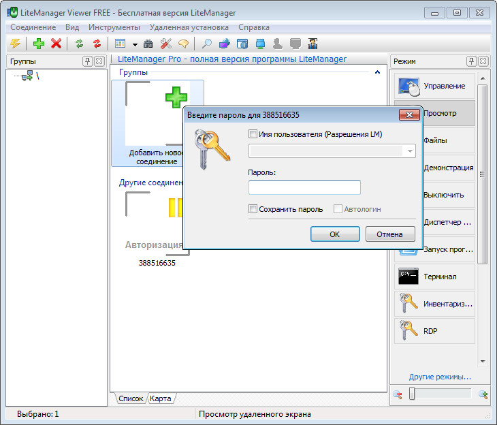Check the Сохранить пароль checkbox
The width and height of the screenshot is (497, 425).
point(253,208)
